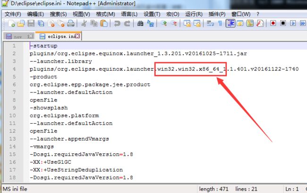
Task: Open Find with the binoculars icon
Action: point(140,24)
